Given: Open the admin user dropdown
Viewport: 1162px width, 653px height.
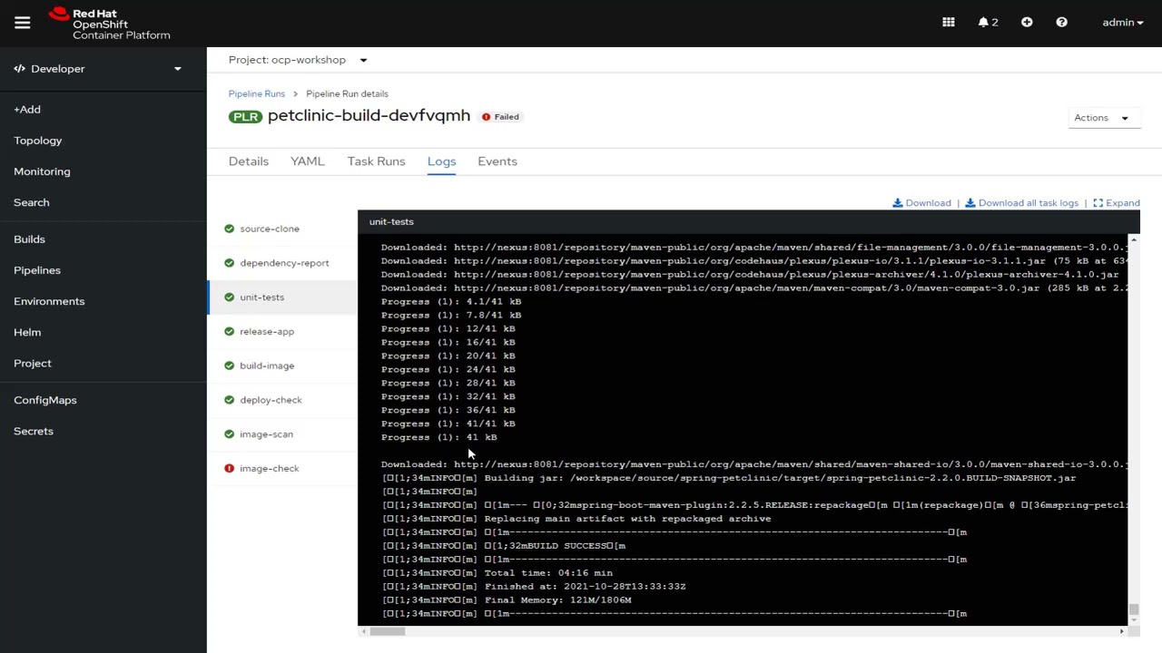Looking at the screenshot, I should [1123, 23].
